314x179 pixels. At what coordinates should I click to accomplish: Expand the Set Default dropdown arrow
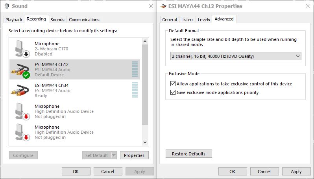114,155
